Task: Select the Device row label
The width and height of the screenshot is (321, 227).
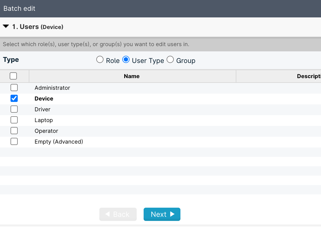Action: point(43,98)
